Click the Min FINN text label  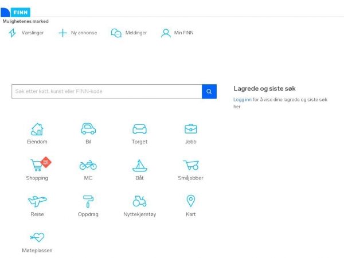point(184,33)
